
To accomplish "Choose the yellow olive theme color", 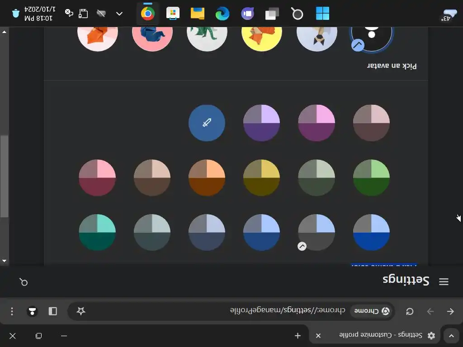I will pos(262,178).
